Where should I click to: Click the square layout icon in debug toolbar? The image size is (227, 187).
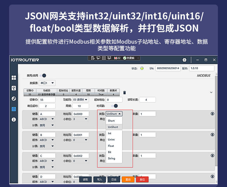(104, 58)
